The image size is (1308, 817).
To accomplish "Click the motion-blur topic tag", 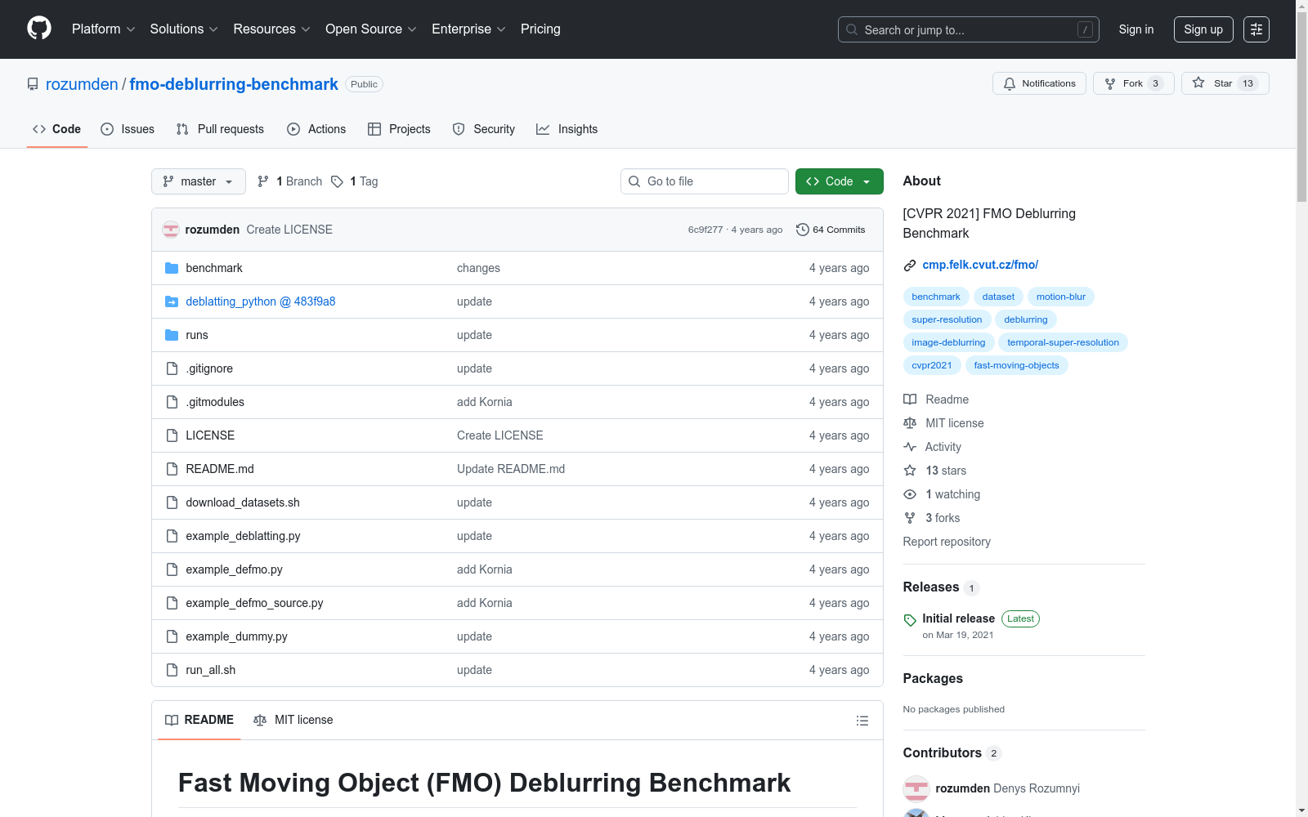I will (x=1060, y=297).
